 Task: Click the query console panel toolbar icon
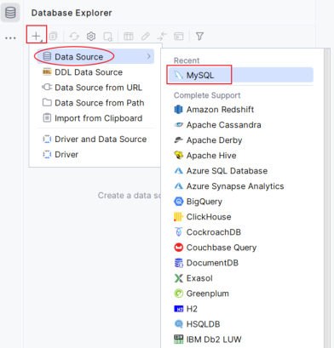(x=179, y=36)
